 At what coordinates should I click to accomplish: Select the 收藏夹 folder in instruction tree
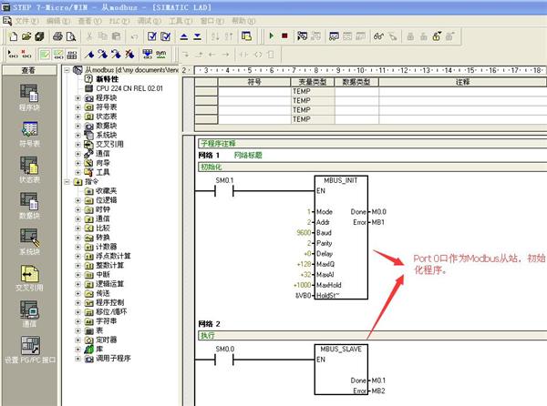pyautogui.click(x=106, y=191)
